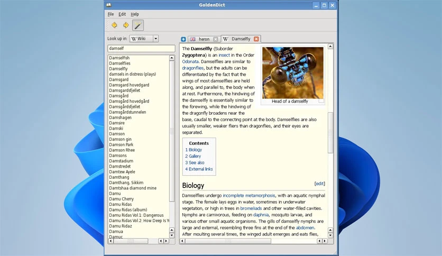
Task: Go forward with the right arrow icon
Action: pos(126,25)
